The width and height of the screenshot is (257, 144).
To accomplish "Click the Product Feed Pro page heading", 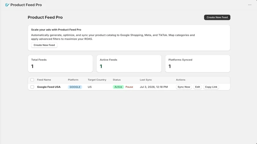I will (x=45, y=17).
